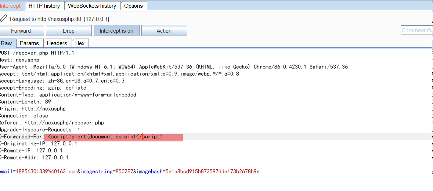Click the Content-Length: 89 line
The height and width of the screenshot is (191, 433).
pyautogui.click(x=25, y=102)
